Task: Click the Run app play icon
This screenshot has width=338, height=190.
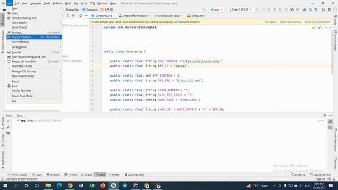Action: [x=257, y=9]
